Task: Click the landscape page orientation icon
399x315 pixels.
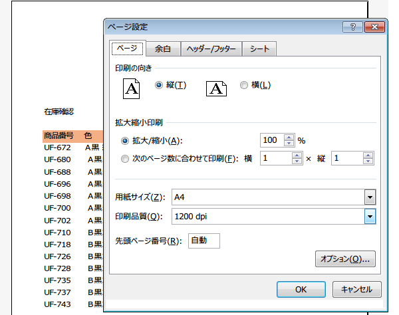Action: (216, 89)
